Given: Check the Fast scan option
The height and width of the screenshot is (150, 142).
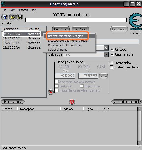Looking at the screenshot, I should pos(57,86).
